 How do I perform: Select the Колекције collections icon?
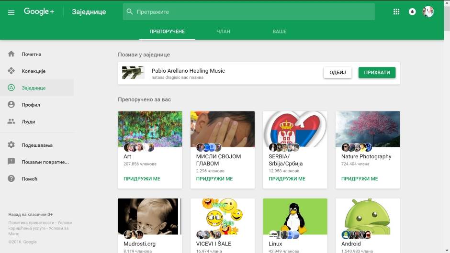(11, 71)
